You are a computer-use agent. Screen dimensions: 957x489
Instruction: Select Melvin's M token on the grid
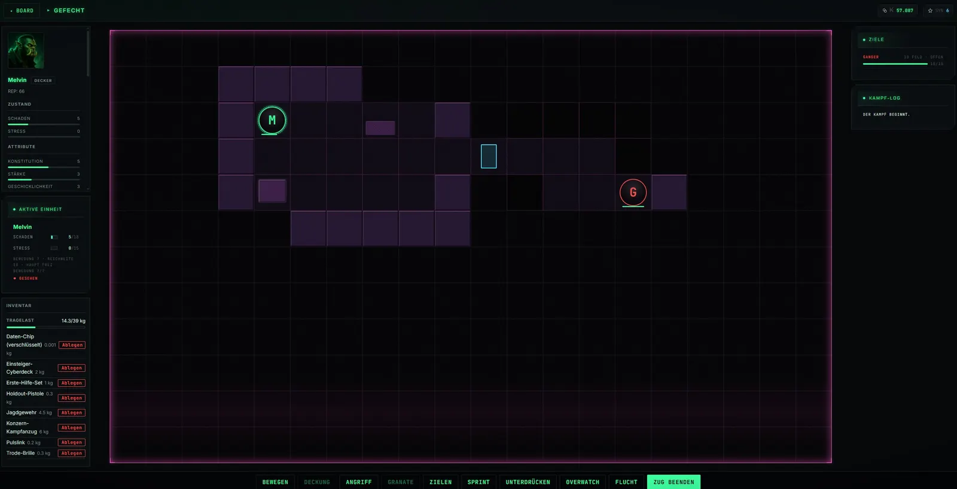tap(272, 120)
